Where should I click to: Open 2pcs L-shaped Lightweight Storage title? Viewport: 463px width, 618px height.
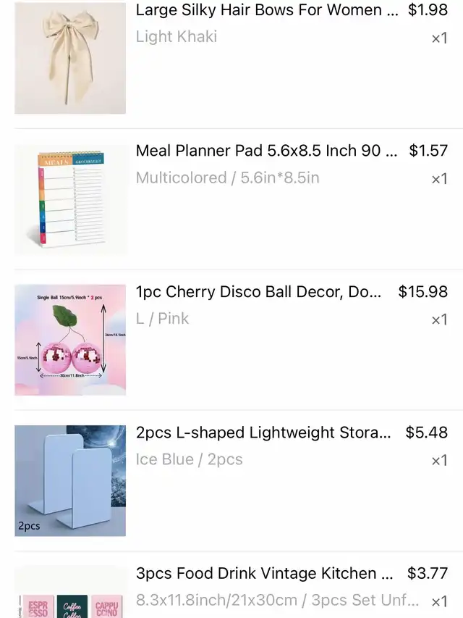click(263, 433)
